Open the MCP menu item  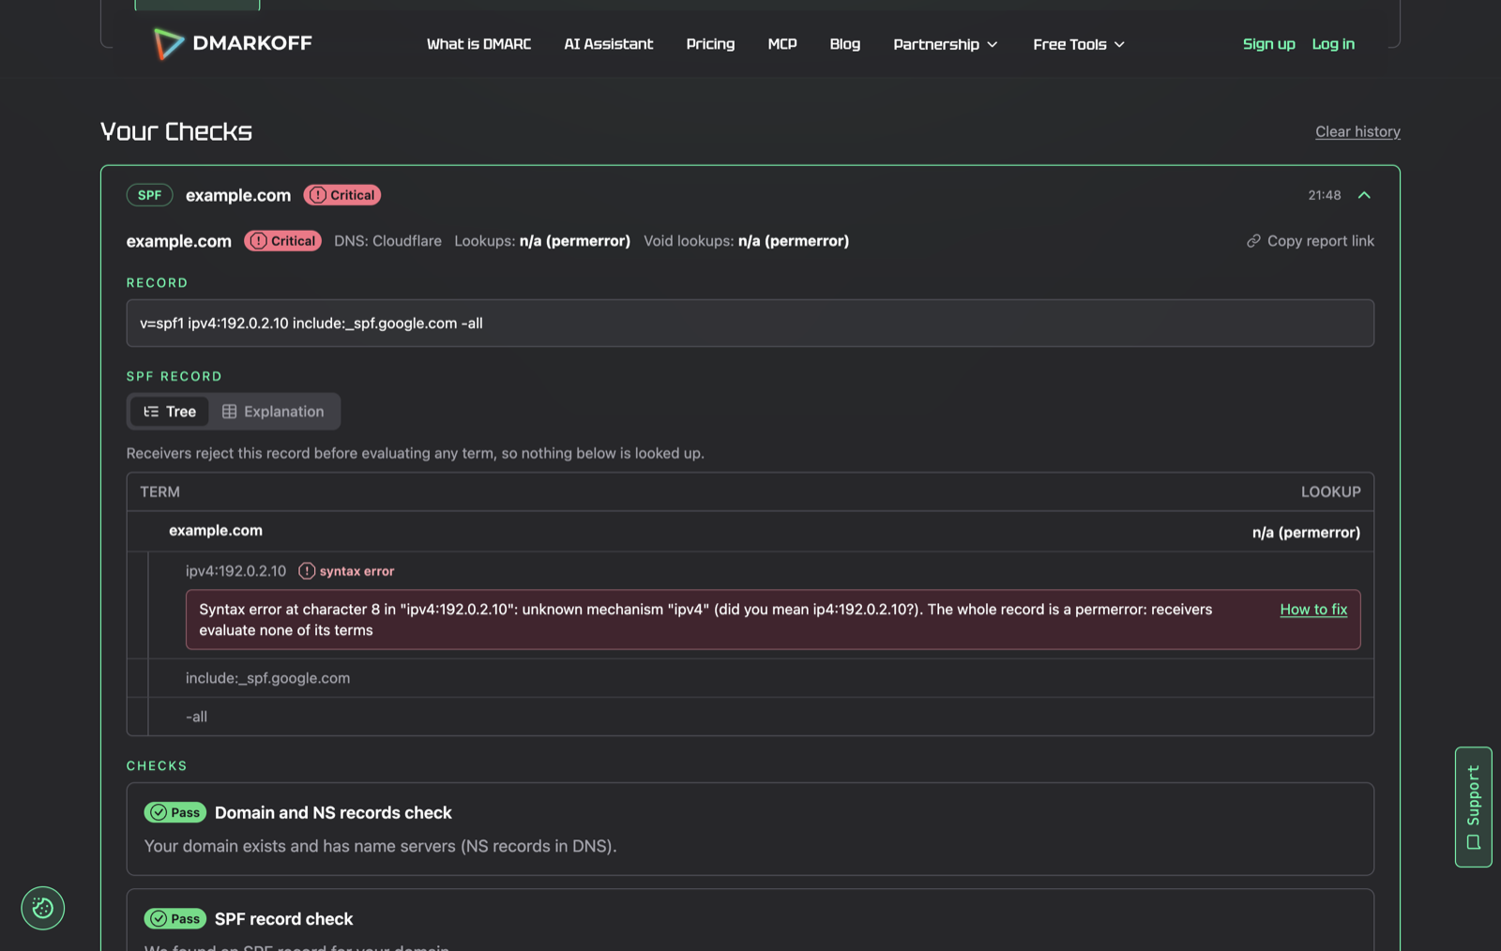pyautogui.click(x=782, y=44)
